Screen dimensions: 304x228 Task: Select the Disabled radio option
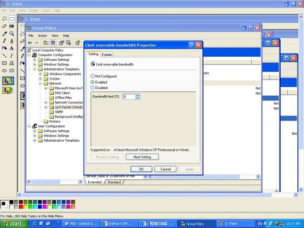click(92, 87)
